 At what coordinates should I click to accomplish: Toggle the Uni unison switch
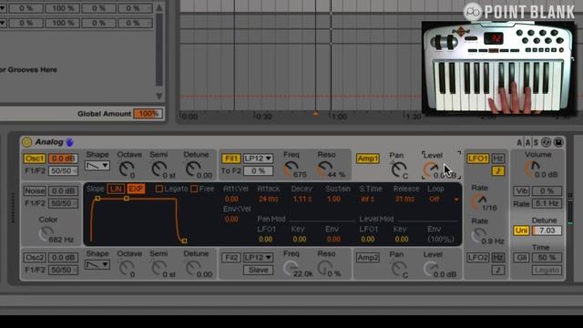(x=521, y=231)
